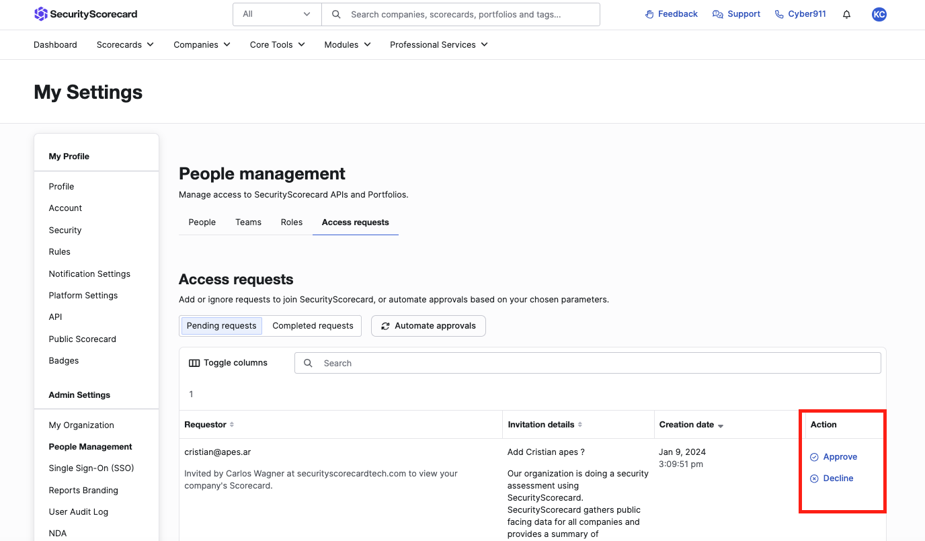Expand the Core Tools menu

click(x=277, y=44)
